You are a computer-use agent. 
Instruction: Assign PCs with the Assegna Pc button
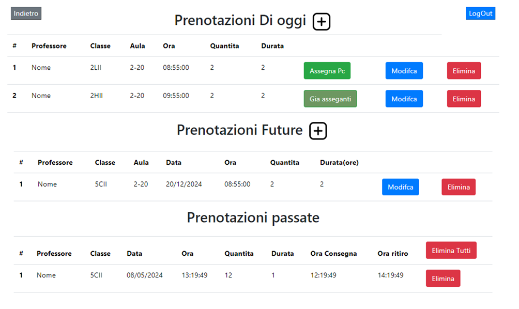tap(327, 71)
